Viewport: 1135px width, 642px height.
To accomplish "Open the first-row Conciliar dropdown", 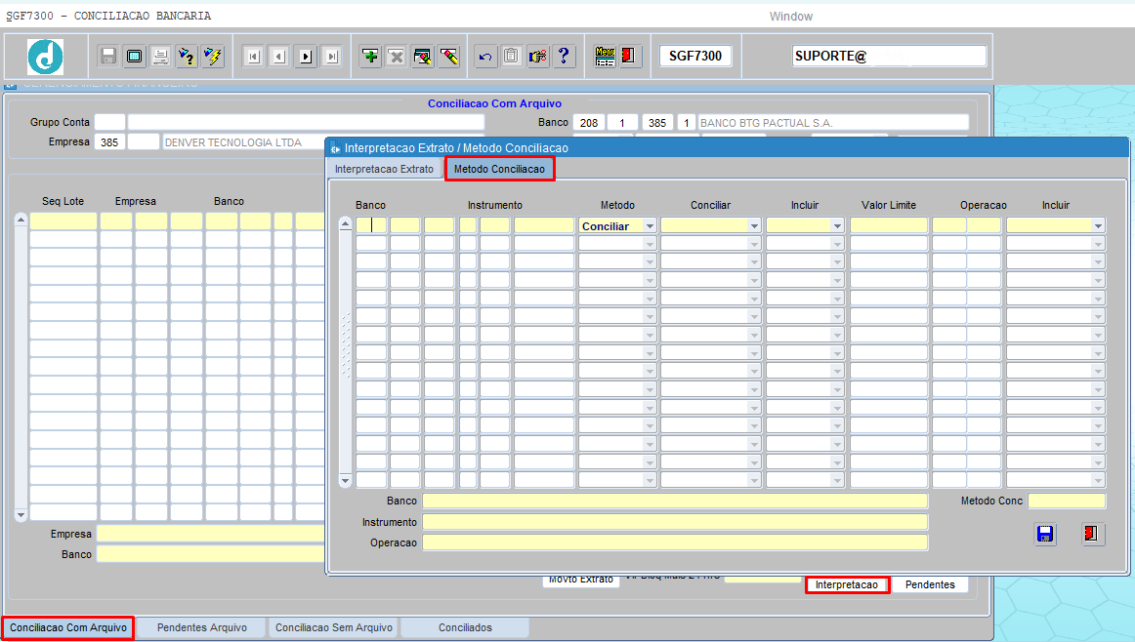I will click(753, 226).
